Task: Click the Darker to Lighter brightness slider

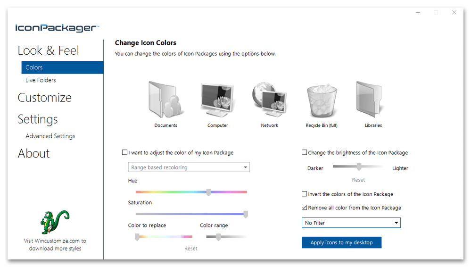Action: (x=358, y=167)
